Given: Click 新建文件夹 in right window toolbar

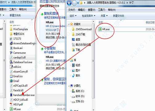Looking at the screenshot, I should pos(119,16).
